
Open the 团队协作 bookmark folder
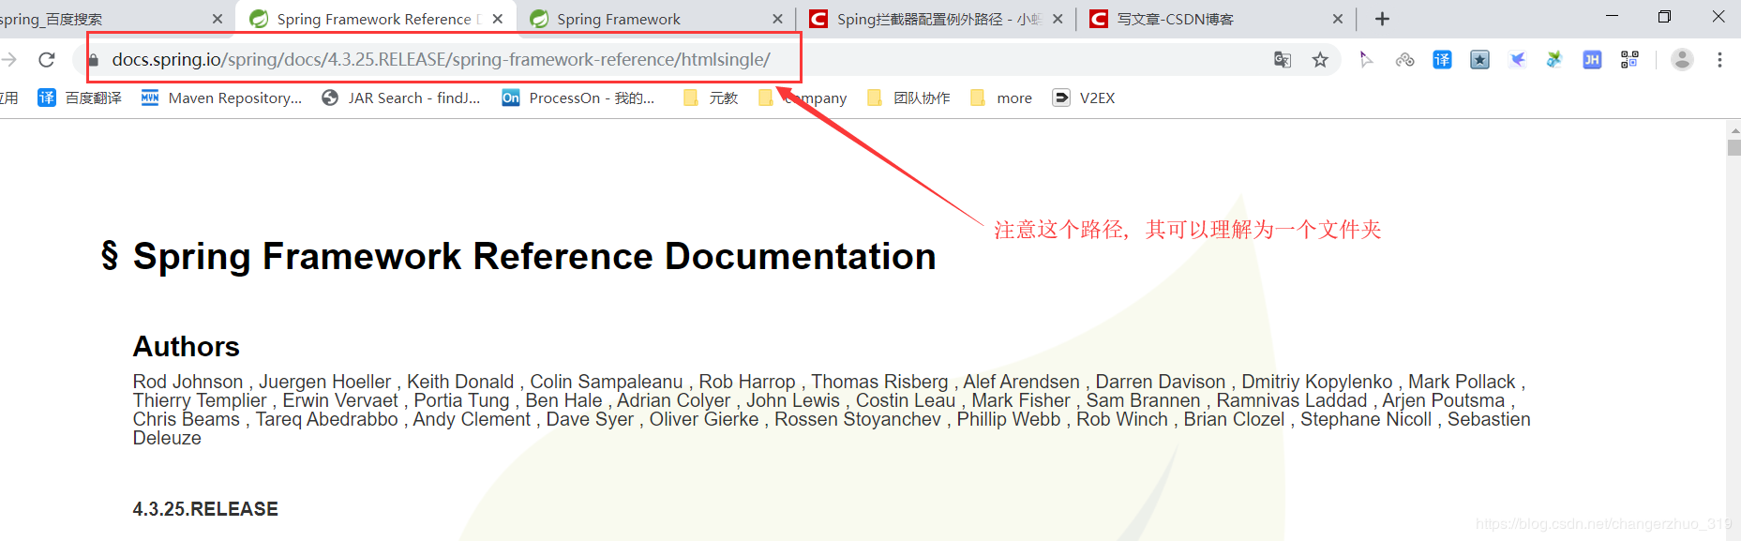click(908, 98)
